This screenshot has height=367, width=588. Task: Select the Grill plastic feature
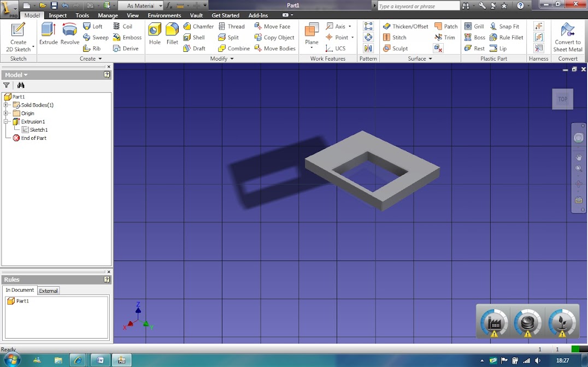tap(474, 26)
